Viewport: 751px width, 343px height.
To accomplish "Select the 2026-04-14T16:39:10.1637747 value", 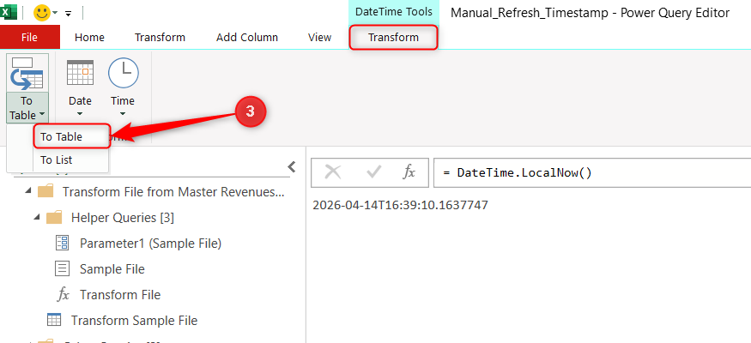I will click(401, 205).
